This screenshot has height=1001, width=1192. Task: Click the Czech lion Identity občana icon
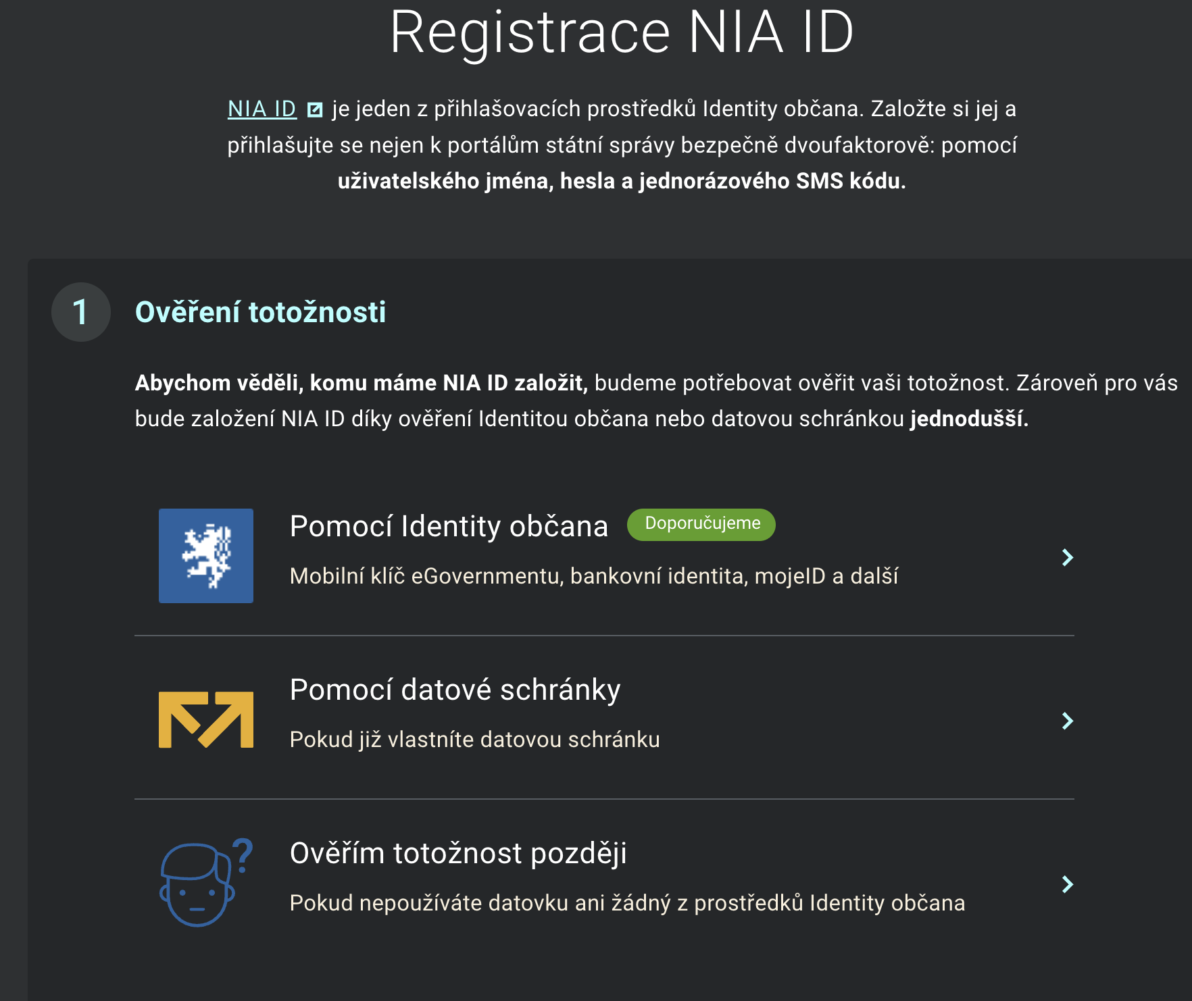pyautogui.click(x=206, y=556)
